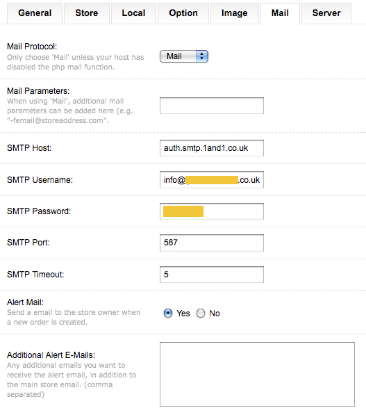Click inside the SMTP Password field
366x415 pixels.
(x=212, y=211)
